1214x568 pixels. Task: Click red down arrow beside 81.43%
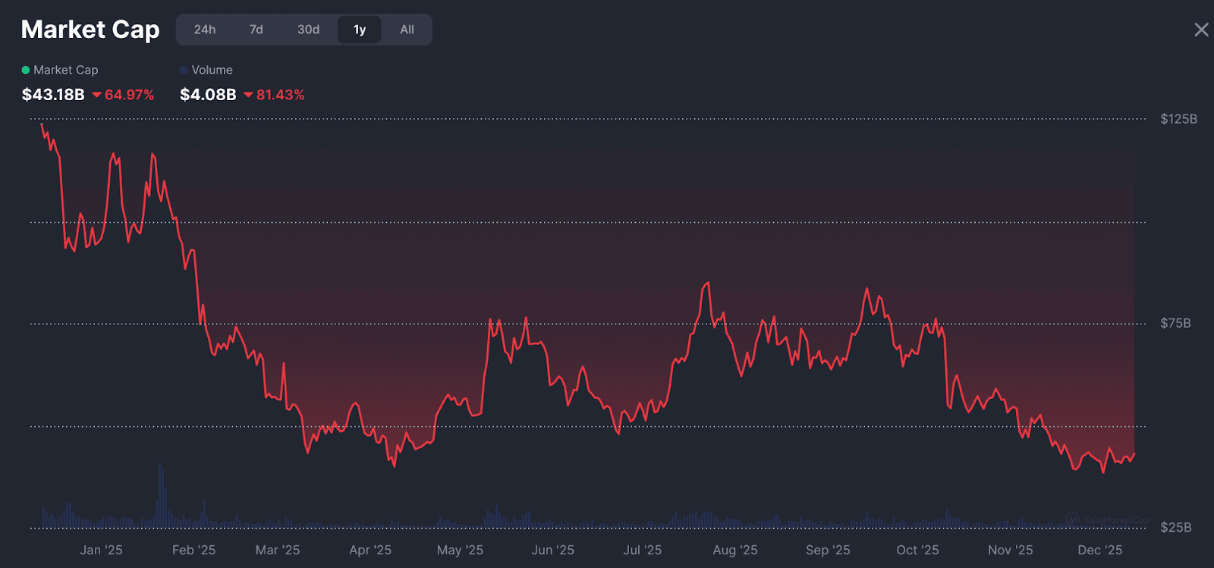[x=248, y=95]
